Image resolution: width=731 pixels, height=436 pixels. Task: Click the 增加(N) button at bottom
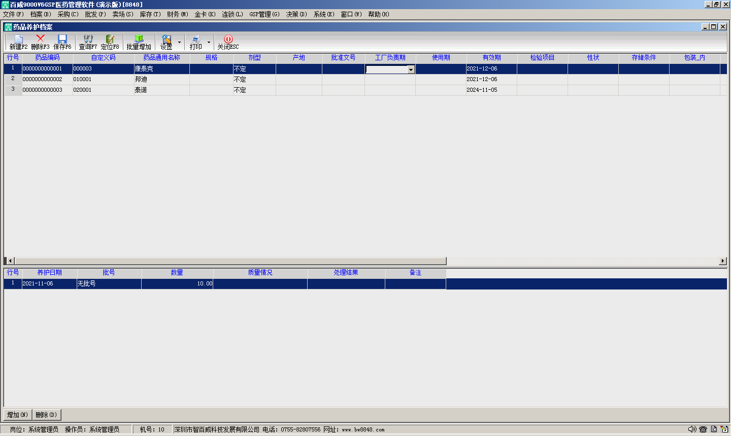click(18, 415)
